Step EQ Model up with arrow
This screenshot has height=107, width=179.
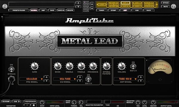[x=80, y=77]
